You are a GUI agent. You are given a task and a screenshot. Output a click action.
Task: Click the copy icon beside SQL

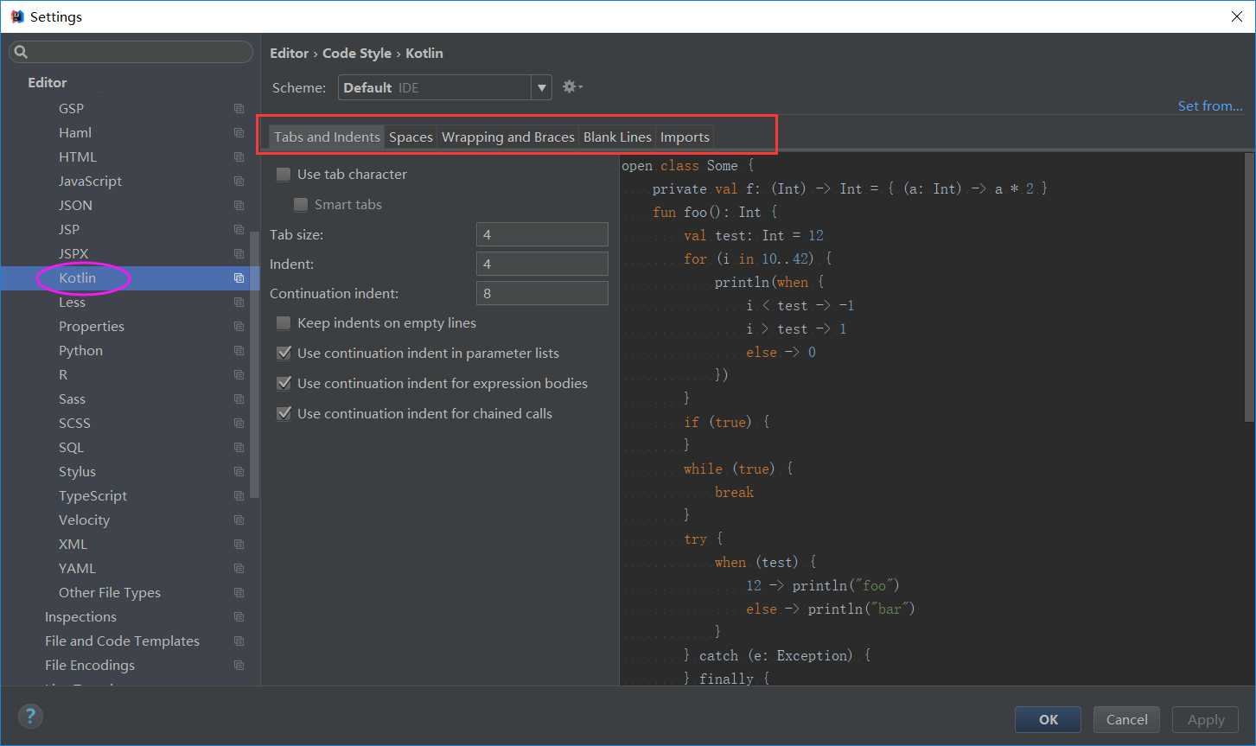tap(239, 447)
